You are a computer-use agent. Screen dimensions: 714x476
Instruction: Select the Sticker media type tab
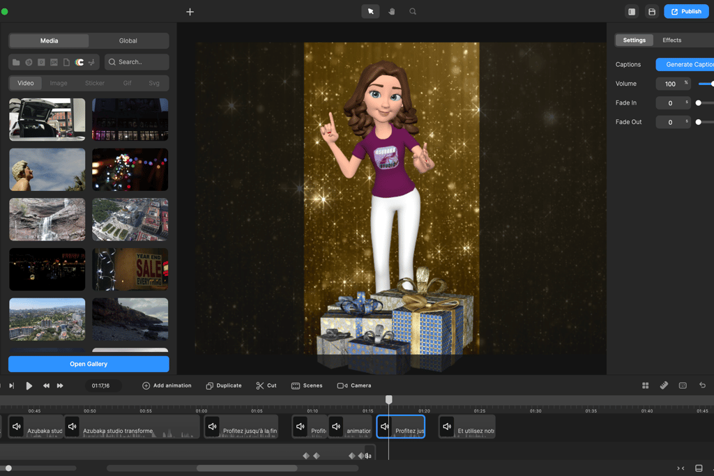pyautogui.click(x=95, y=83)
